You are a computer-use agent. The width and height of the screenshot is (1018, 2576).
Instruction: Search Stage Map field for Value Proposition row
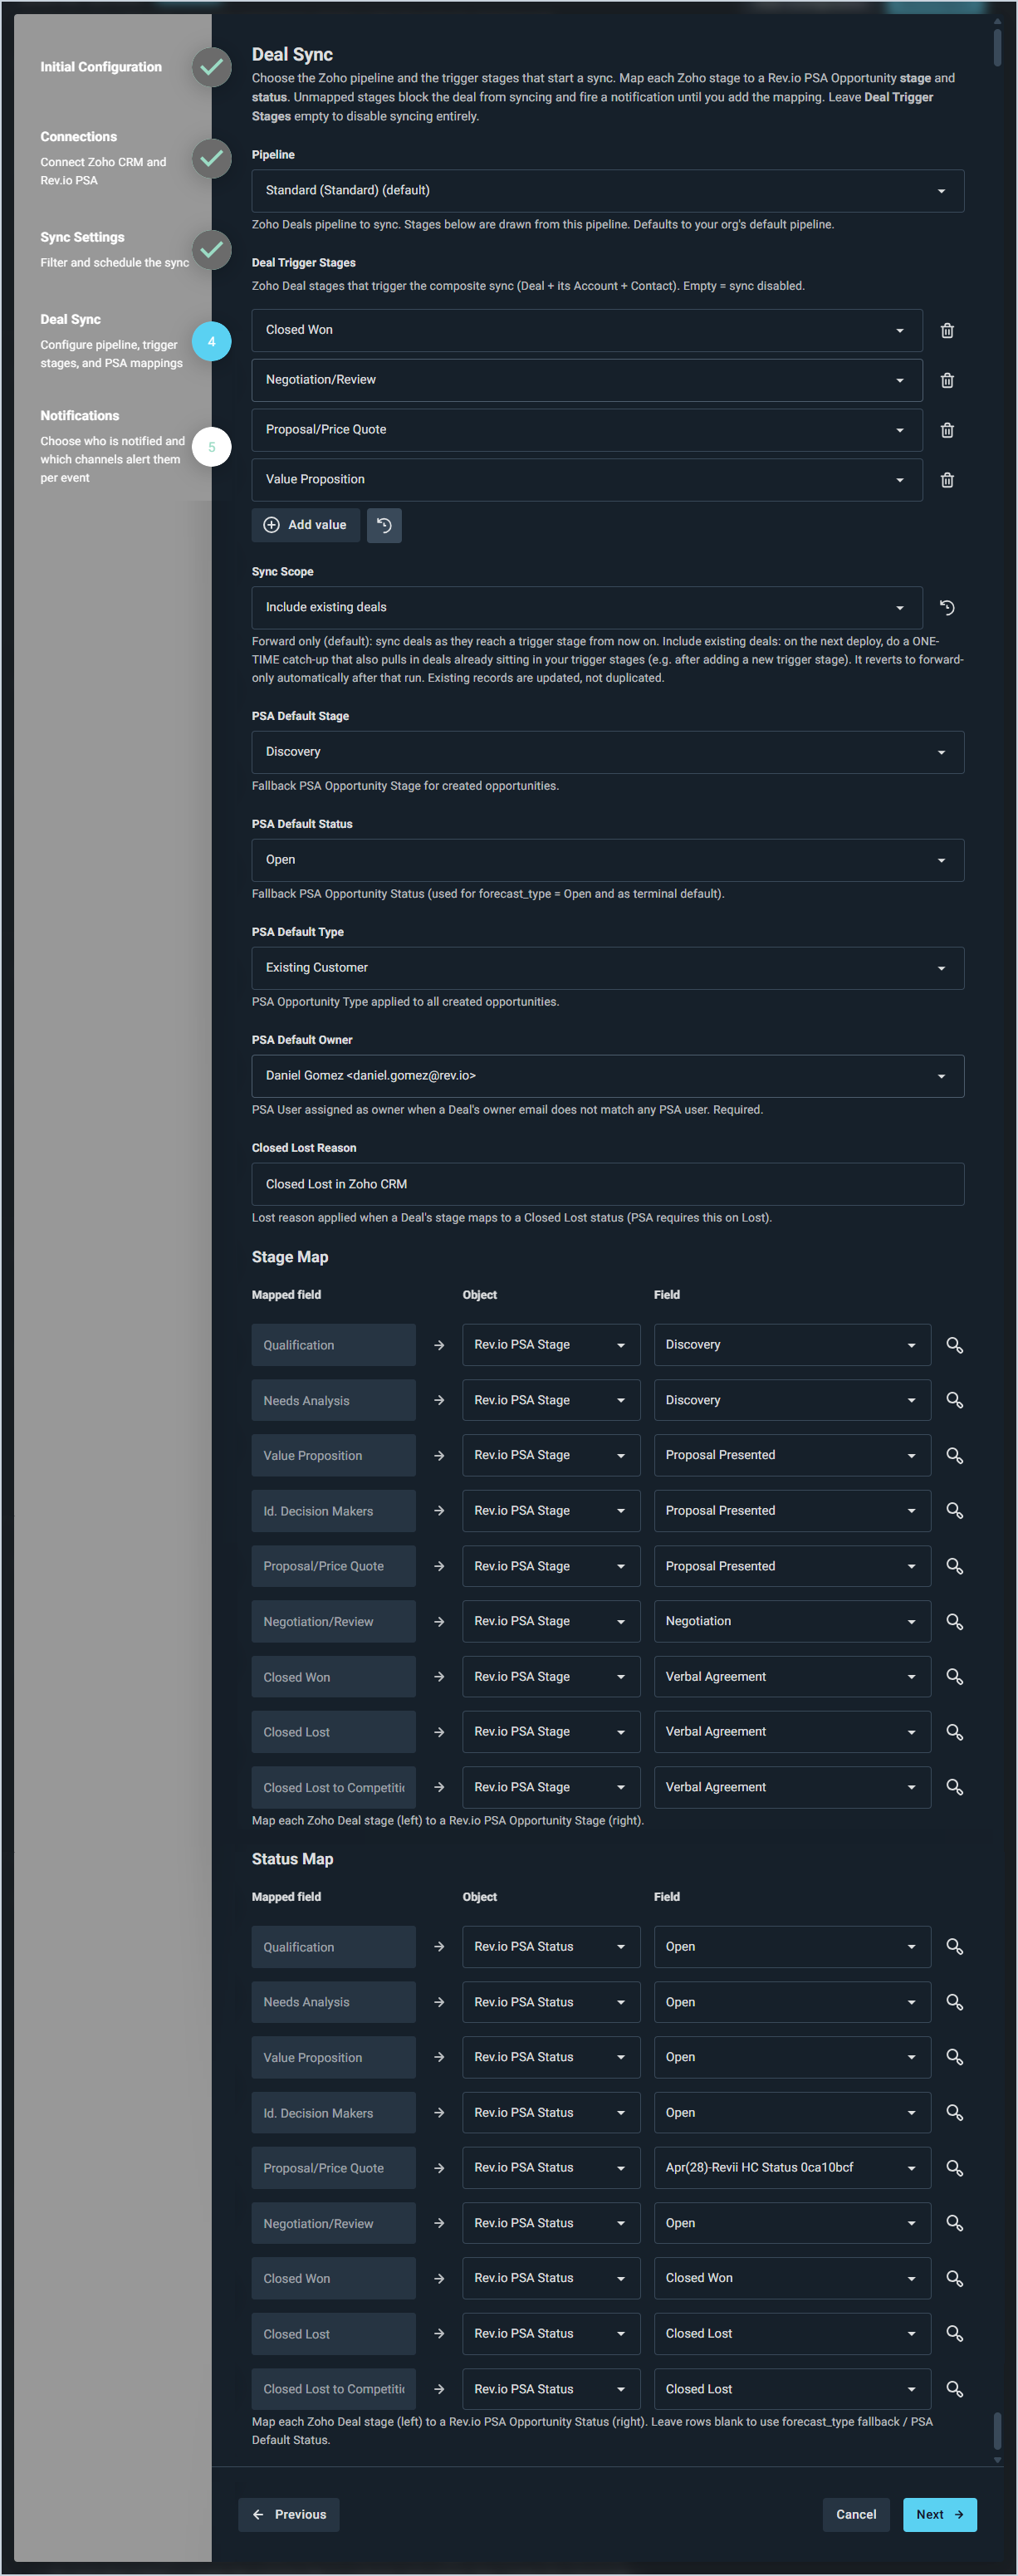tap(954, 1455)
